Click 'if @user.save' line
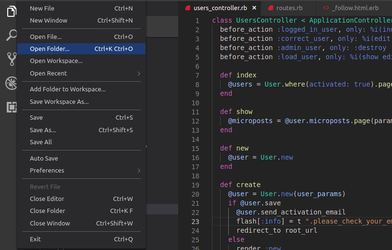 pos(254,203)
